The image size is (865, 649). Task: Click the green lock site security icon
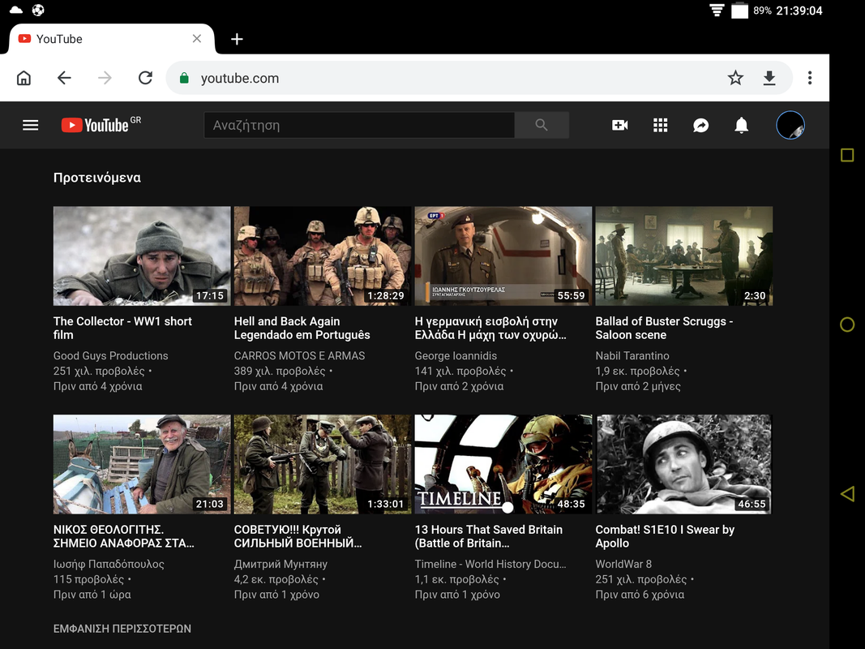(184, 78)
